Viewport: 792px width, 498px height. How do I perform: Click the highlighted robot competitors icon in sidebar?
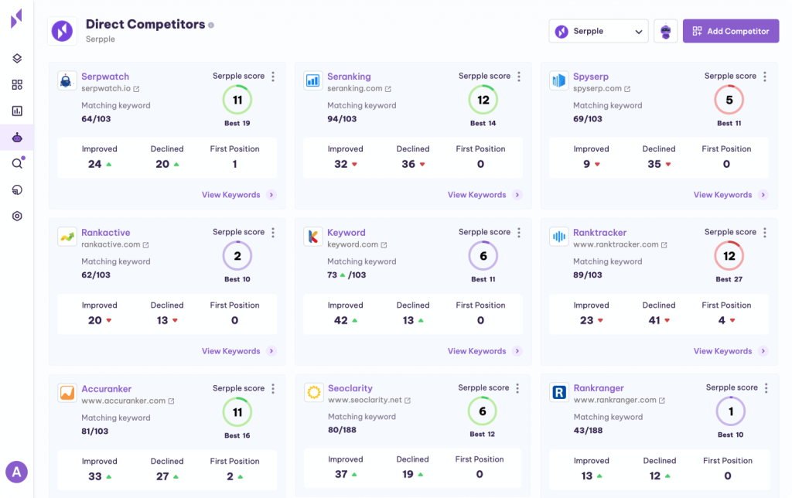(x=17, y=137)
